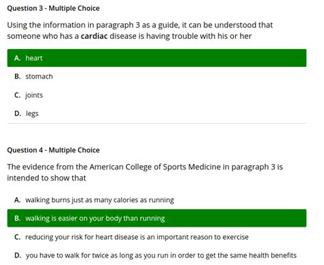This screenshot has height=265, width=324.
Task: Click Question 4 prompt about American College of Sports Medicine
Action: point(145,172)
